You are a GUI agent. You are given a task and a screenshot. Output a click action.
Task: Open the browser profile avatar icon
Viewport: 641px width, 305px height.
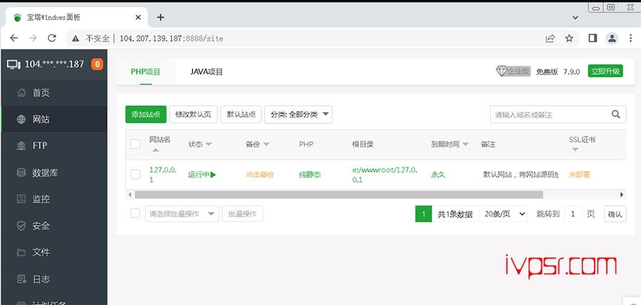tap(612, 38)
